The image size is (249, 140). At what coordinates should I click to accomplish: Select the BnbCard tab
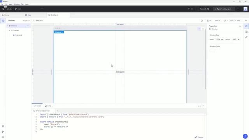53,15
